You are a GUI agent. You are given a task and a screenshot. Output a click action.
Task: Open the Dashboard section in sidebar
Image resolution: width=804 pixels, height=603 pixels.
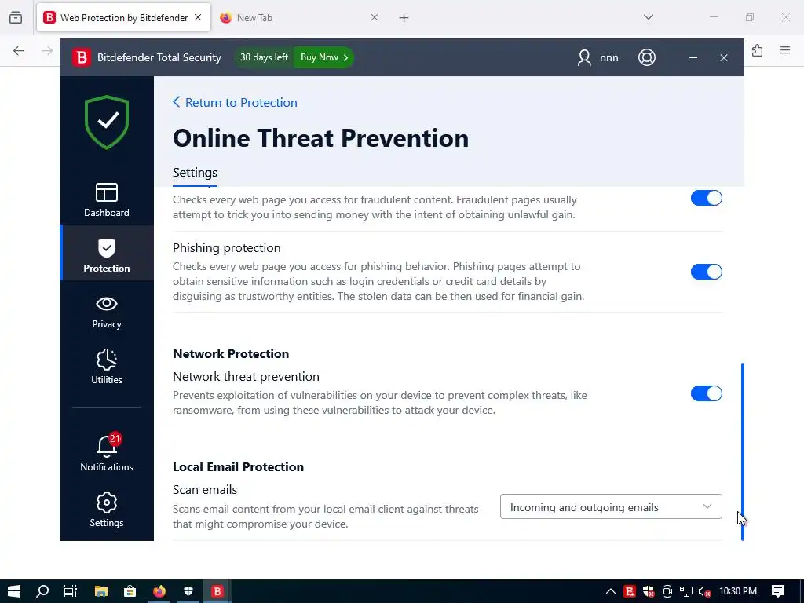tap(107, 200)
